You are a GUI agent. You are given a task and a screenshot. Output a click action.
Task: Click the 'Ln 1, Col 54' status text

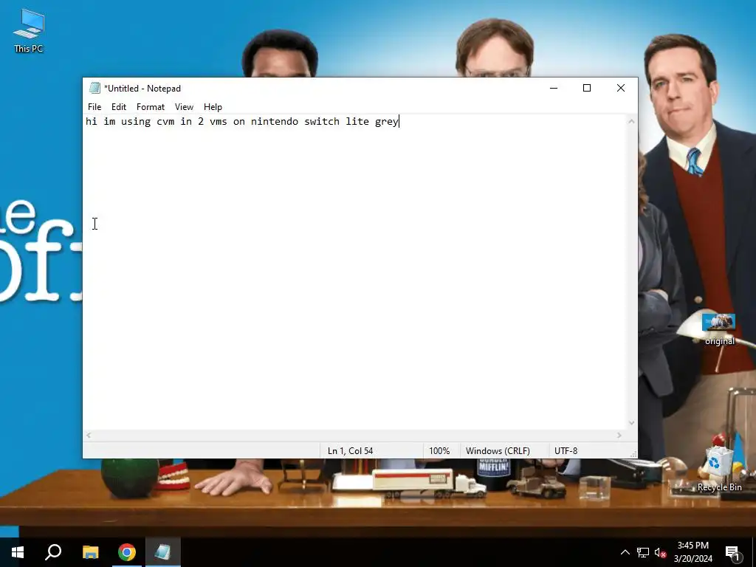point(350,451)
